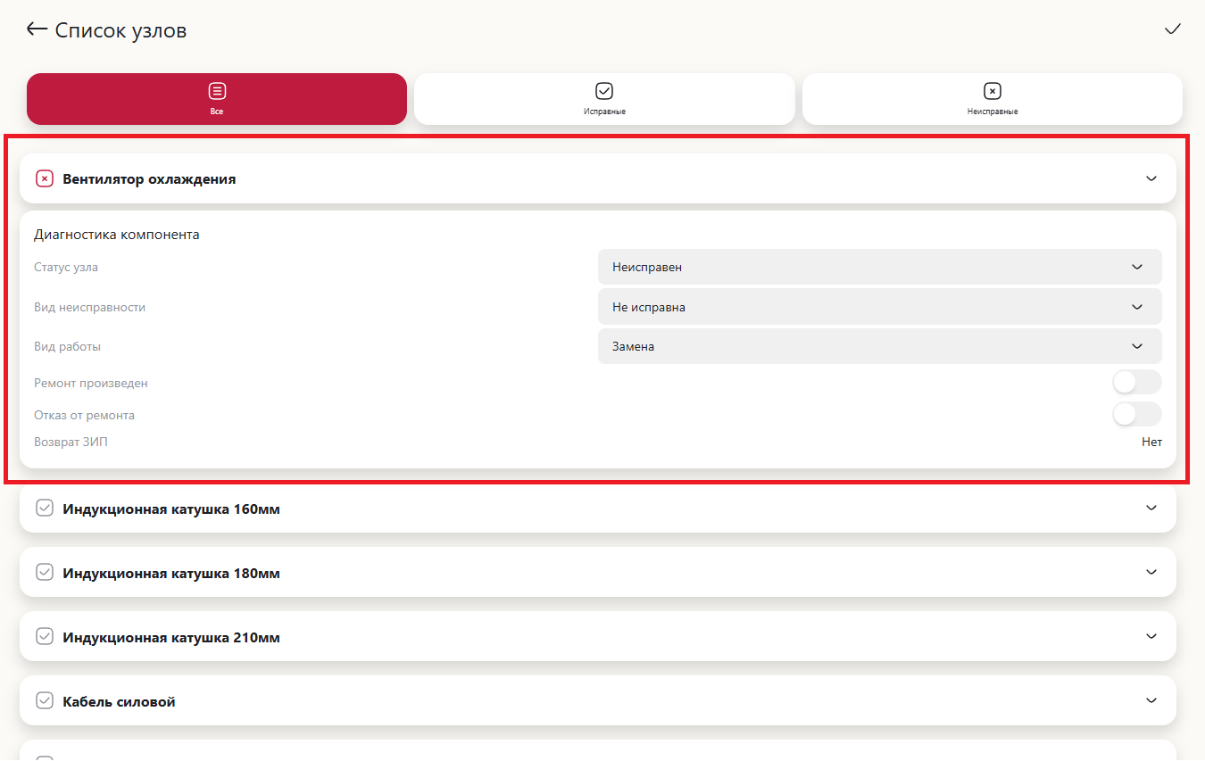Screen dimensions: 1205x761
Task: Expand Индукционная катушка 160мм chevron
Action: [x=1151, y=509]
